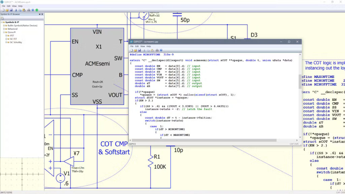Screen dimensions: 345x194
Task: Select the Behavioral category in the browser
Action: point(12,29)
